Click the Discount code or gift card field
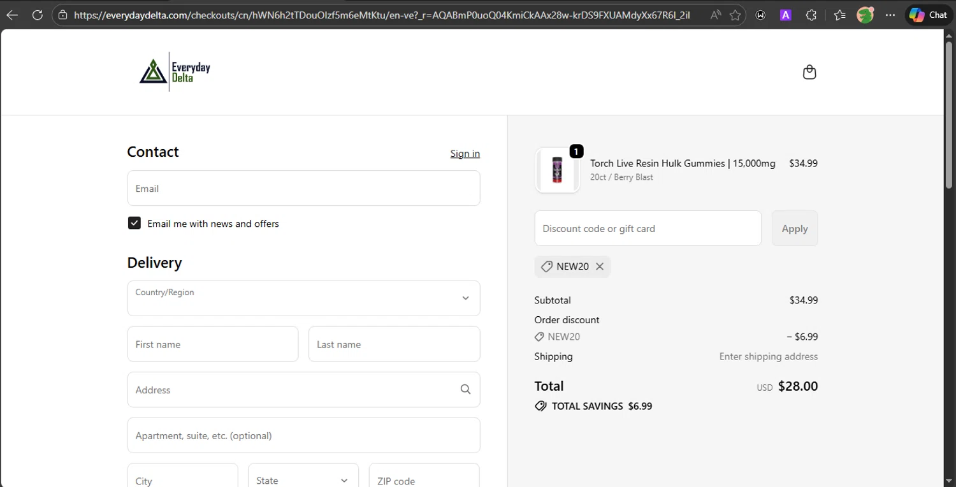956x487 pixels. click(x=648, y=228)
